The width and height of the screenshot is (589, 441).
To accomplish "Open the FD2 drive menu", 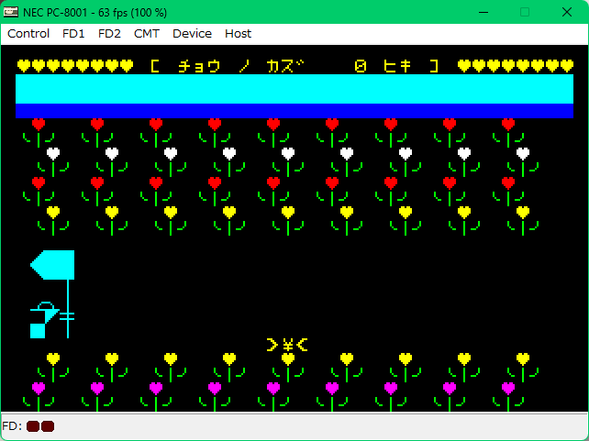I will (109, 33).
